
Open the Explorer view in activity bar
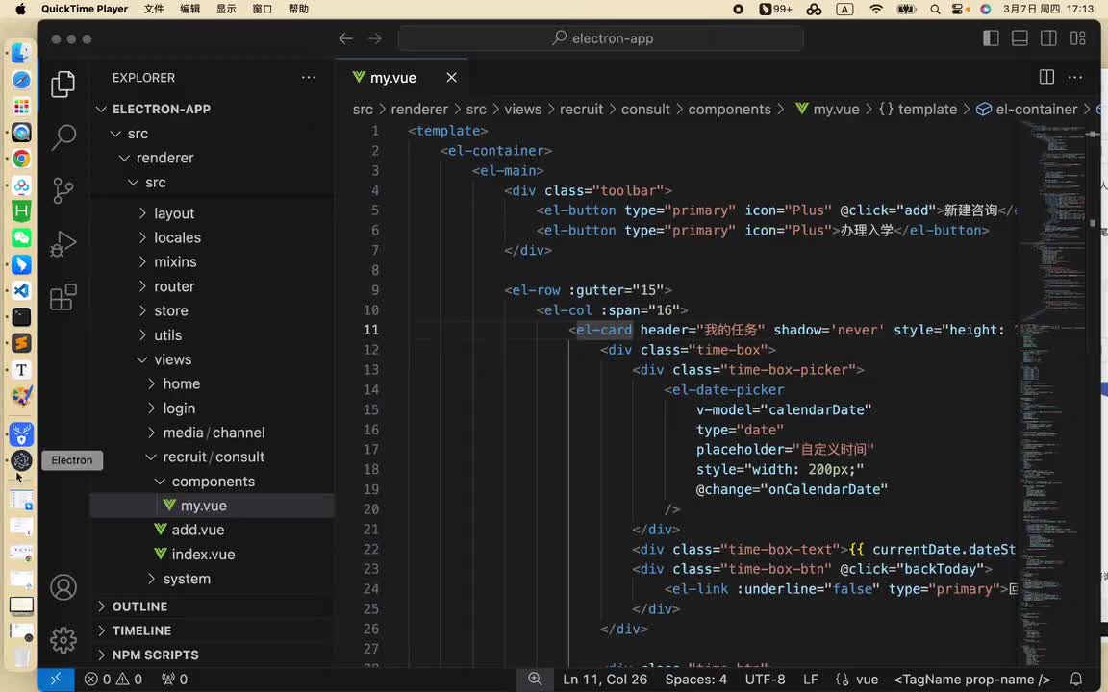pos(63,84)
